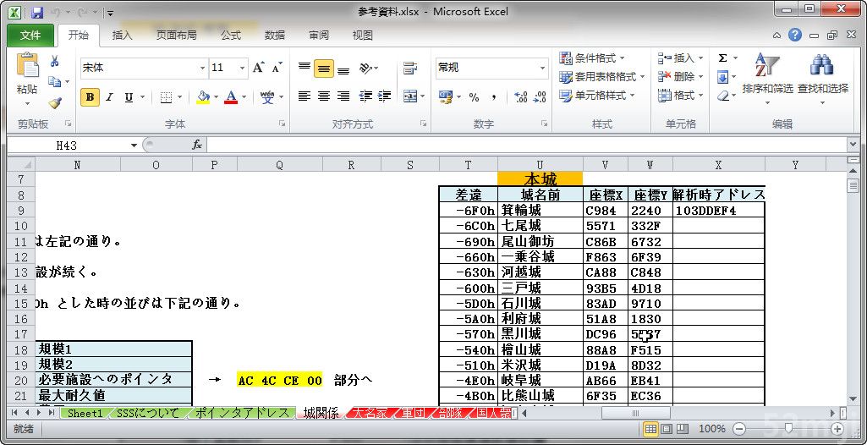
Task: Click the insert function fx icon
Action: (196, 145)
